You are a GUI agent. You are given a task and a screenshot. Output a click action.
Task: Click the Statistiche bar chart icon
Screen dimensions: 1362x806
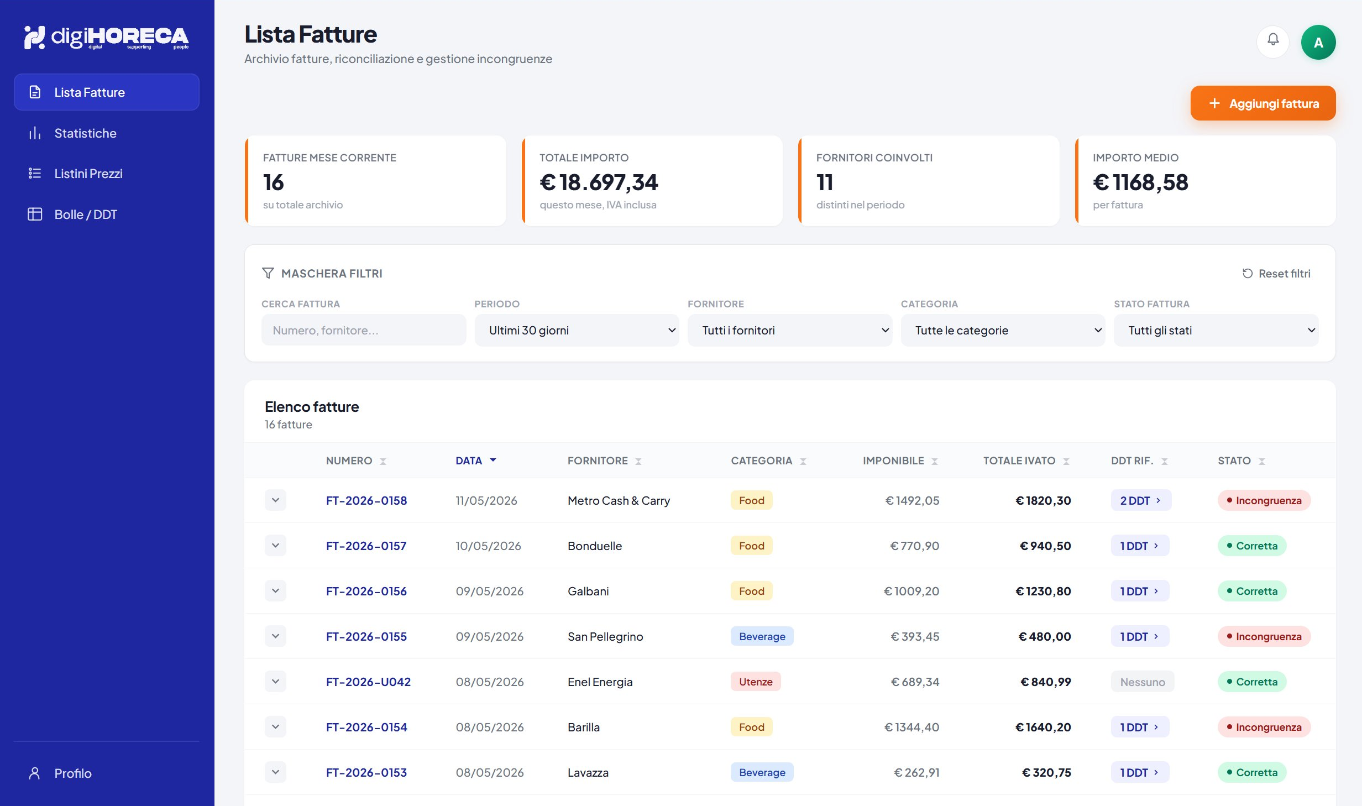click(x=35, y=133)
